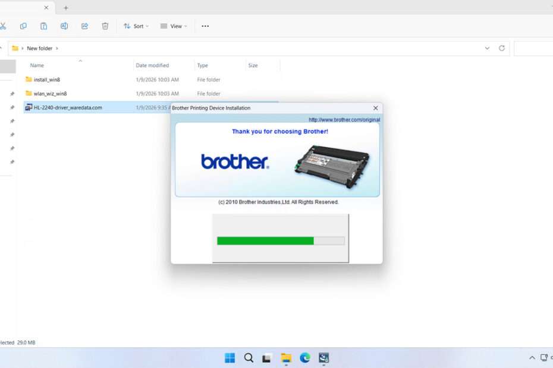The height and width of the screenshot is (368, 553).
Task: Click the Delete trash icon
Action: [105, 26]
